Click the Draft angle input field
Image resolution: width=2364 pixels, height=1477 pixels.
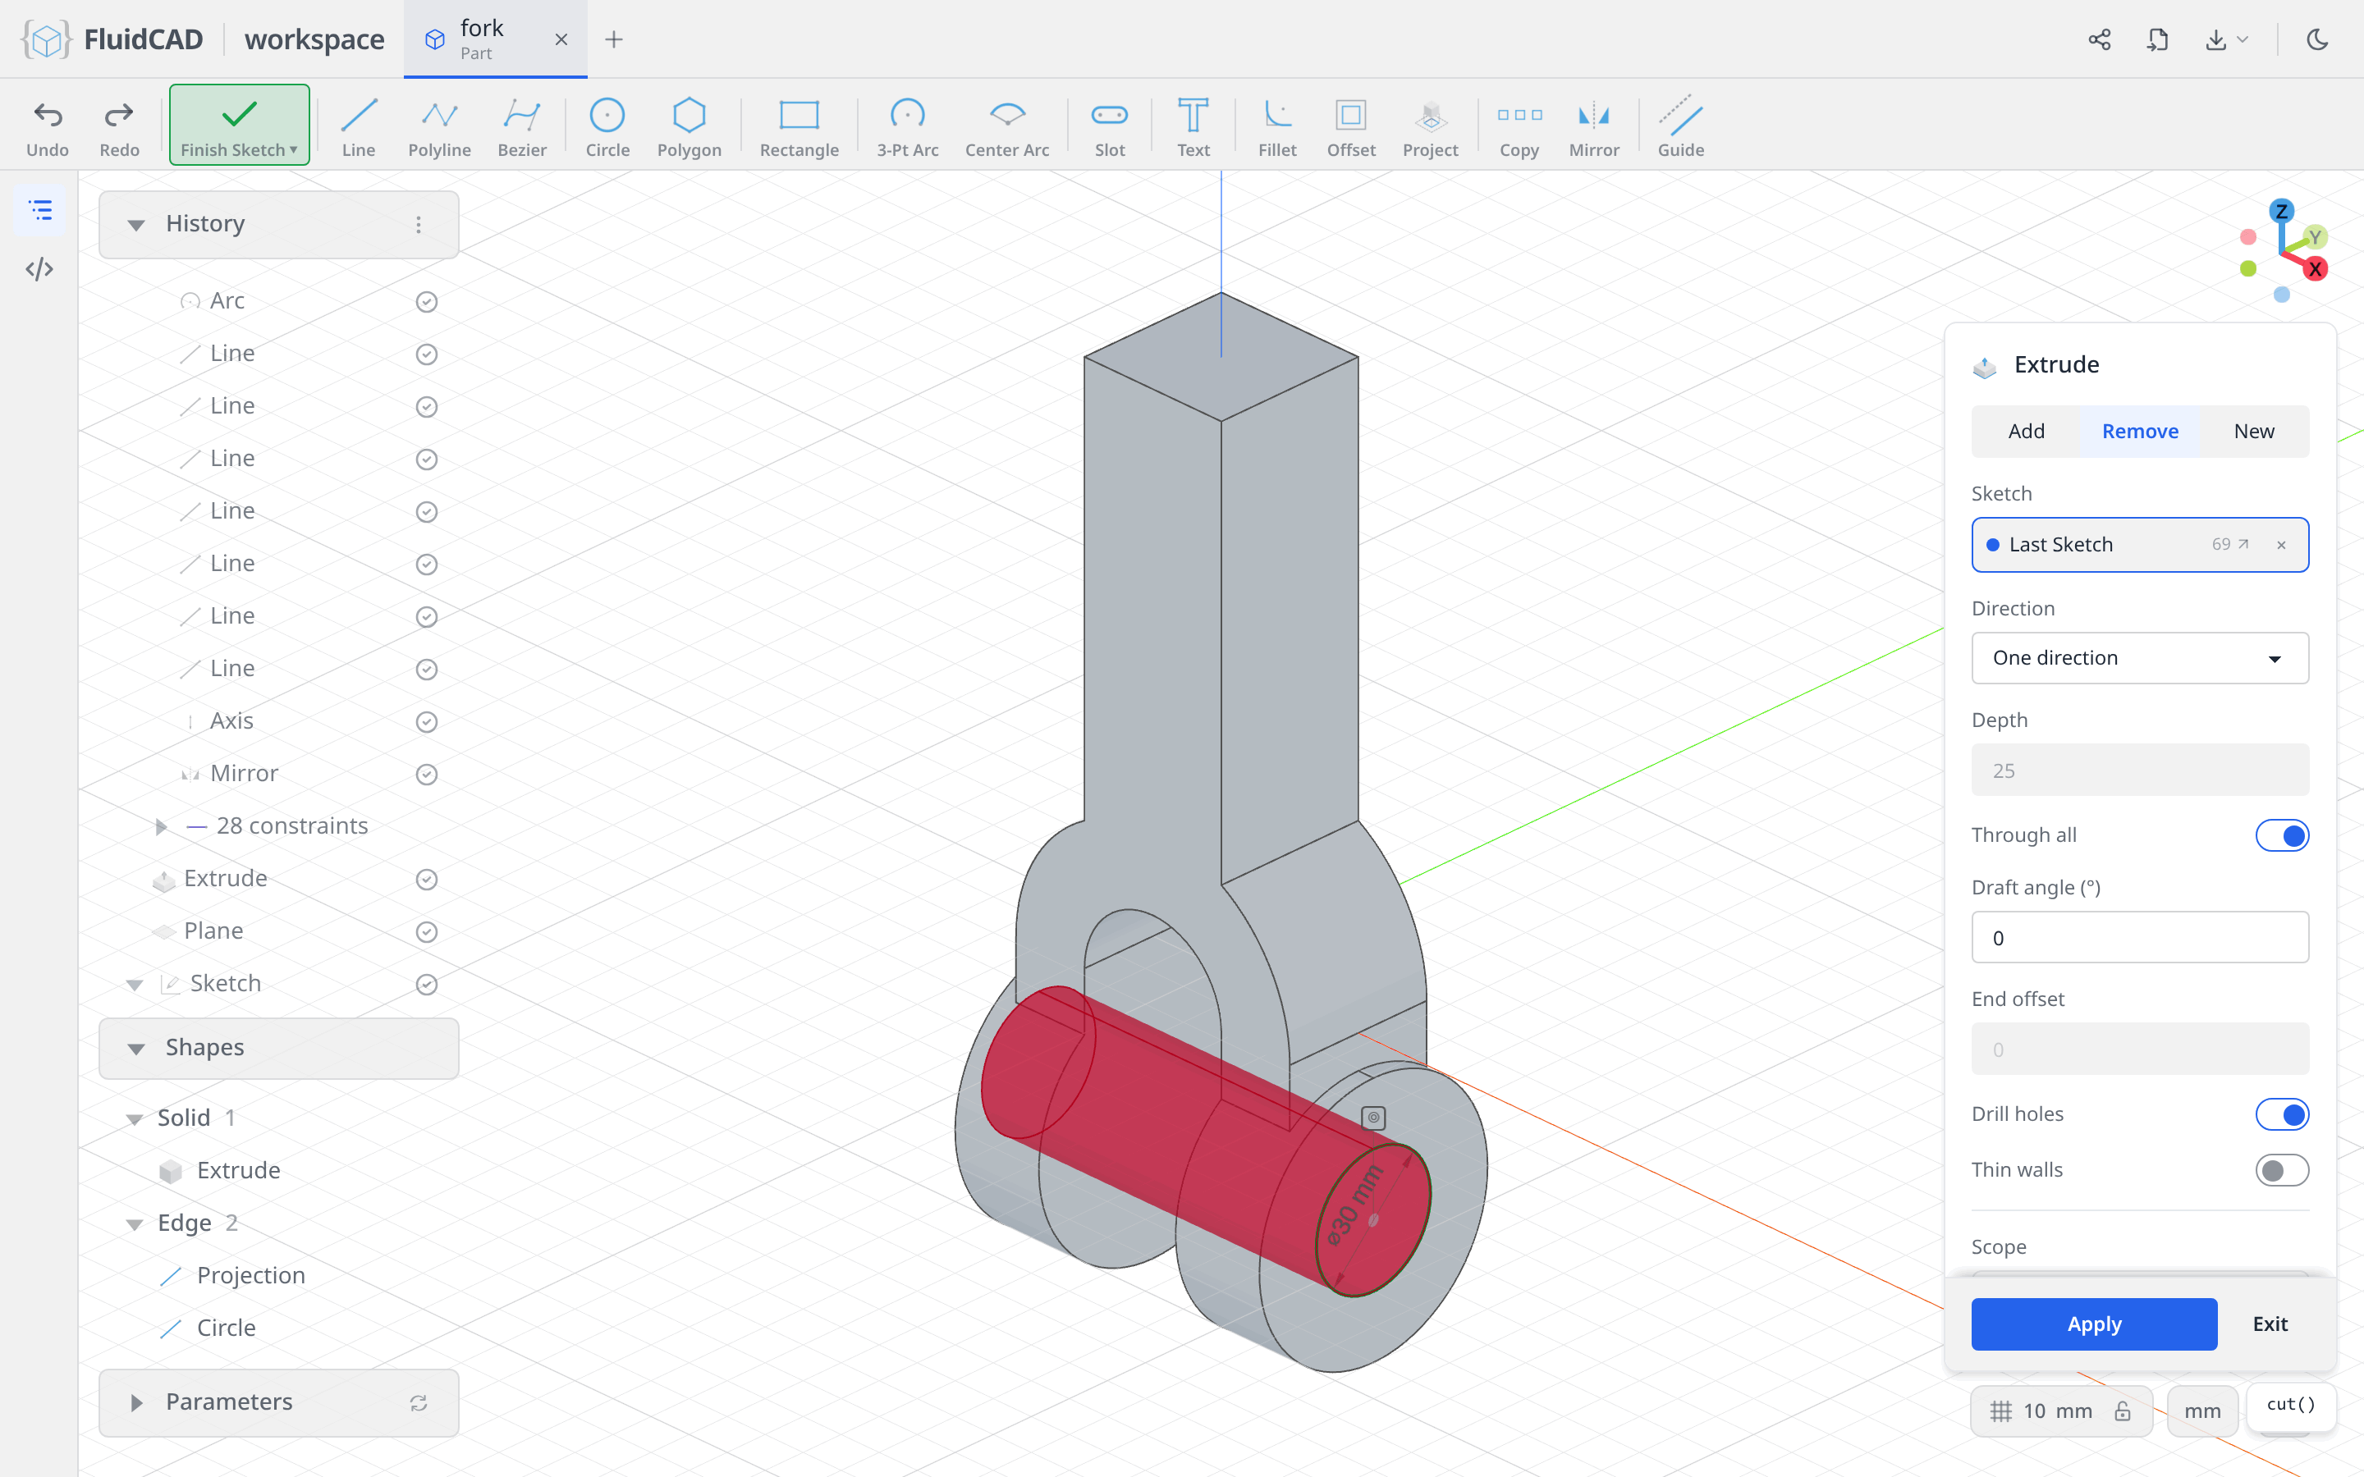(x=2139, y=938)
